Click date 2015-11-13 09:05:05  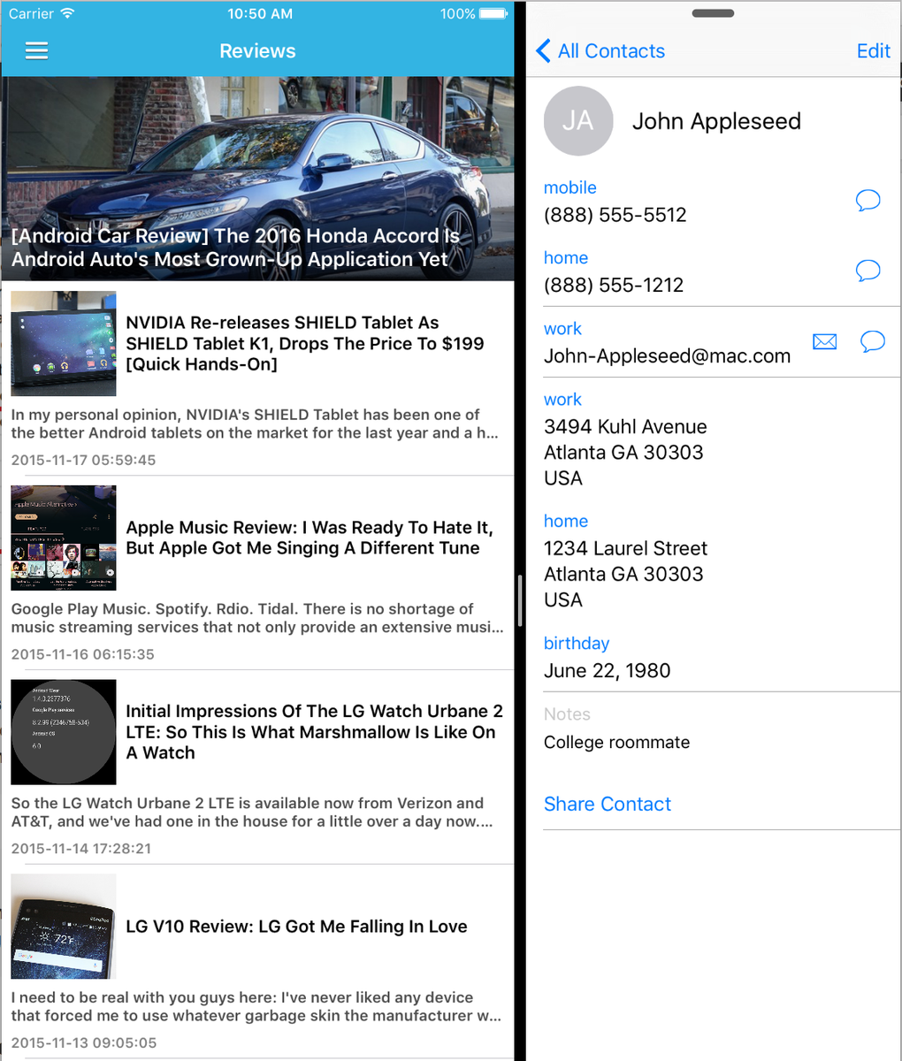pos(83,1043)
